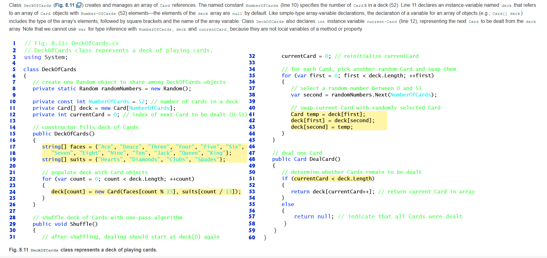Click the 'if (currentCard < deck.Length)' line

328,178
